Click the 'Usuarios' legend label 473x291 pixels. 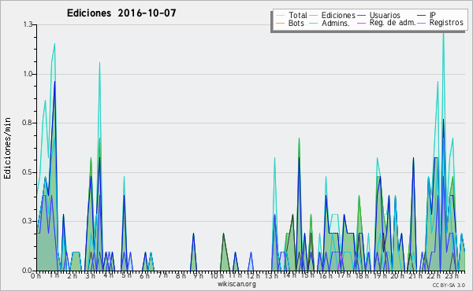pos(385,15)
